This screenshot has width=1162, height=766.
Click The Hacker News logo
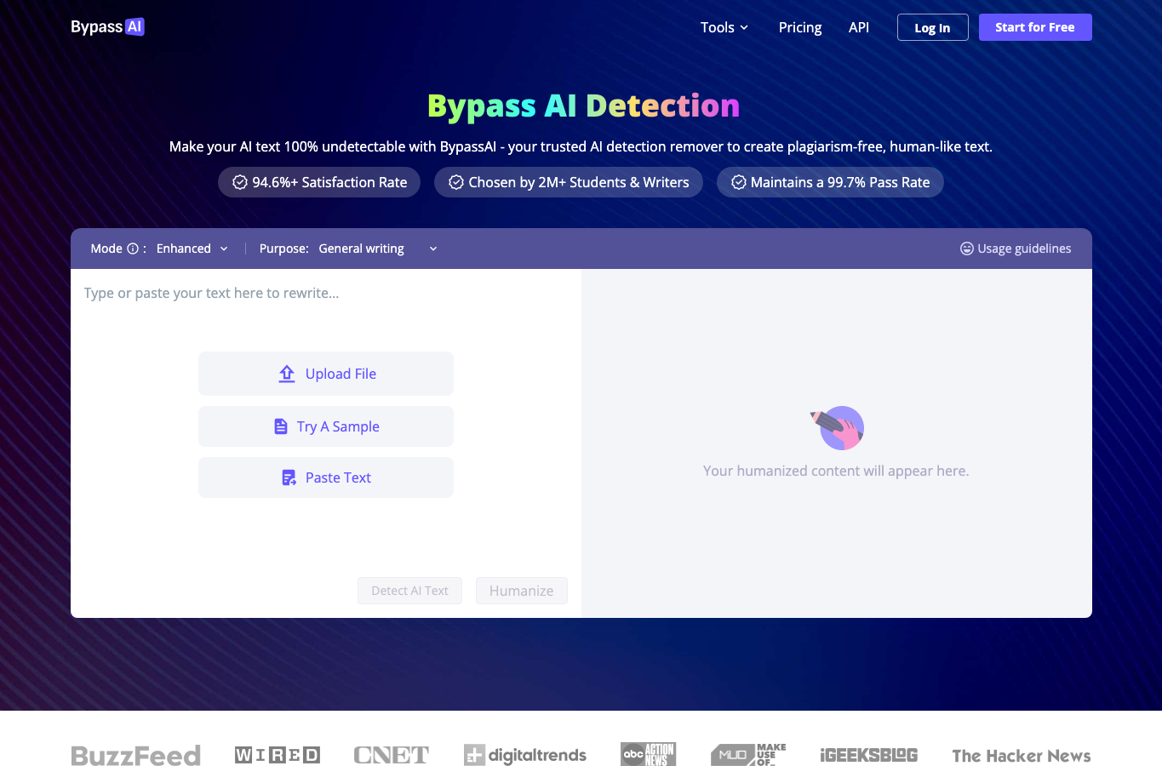click(x=1022, y=756)
